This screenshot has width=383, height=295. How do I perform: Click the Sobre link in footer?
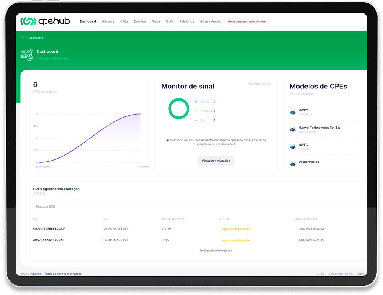(360, 274)
